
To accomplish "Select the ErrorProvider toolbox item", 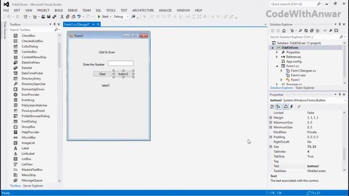I will 31,95.
